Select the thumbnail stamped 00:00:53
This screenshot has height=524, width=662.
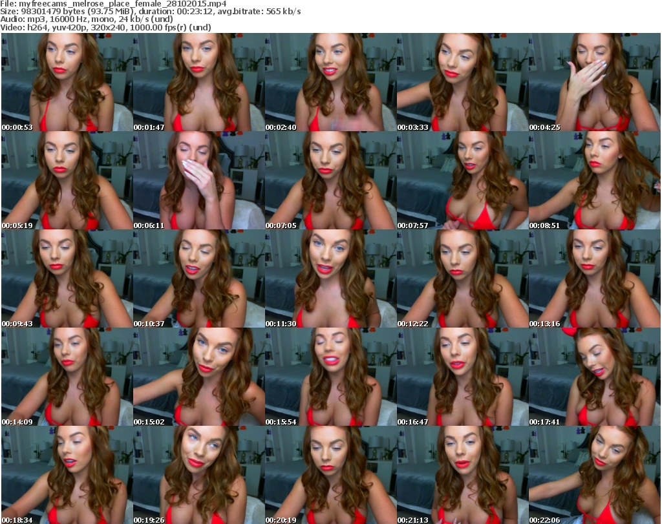67,82
